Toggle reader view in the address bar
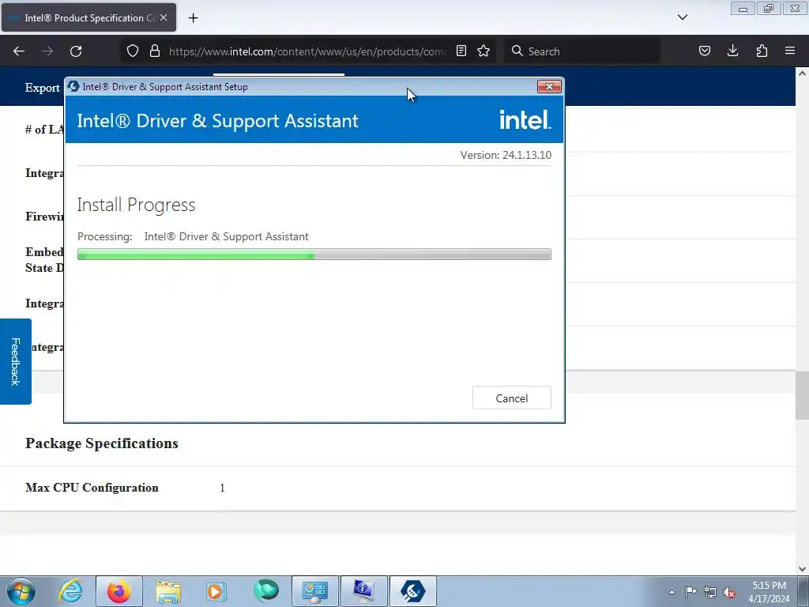The image size is (809, 607). pyautogui.click(x=461, y=51)
